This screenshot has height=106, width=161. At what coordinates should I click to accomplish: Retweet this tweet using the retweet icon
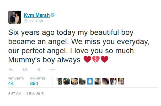click(x=25, y=70)
